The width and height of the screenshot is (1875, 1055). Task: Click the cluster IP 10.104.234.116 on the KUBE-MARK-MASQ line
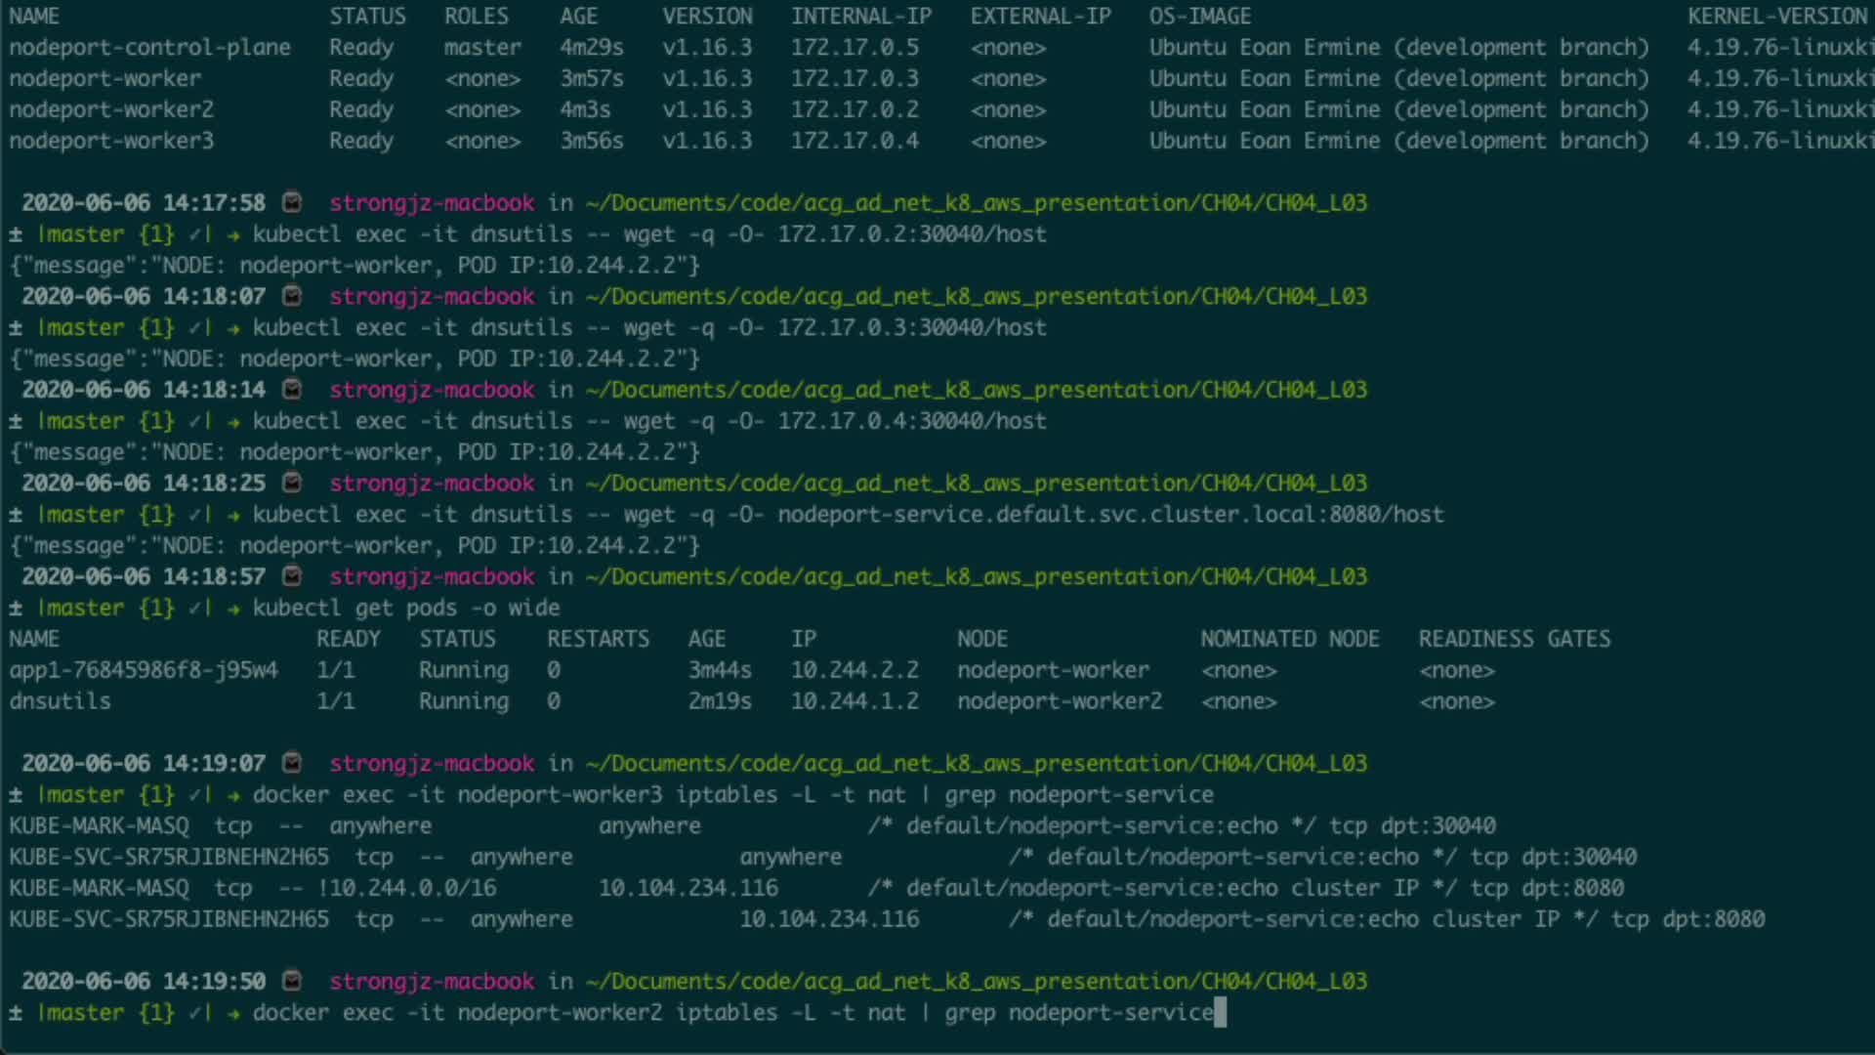coord(687,888)
